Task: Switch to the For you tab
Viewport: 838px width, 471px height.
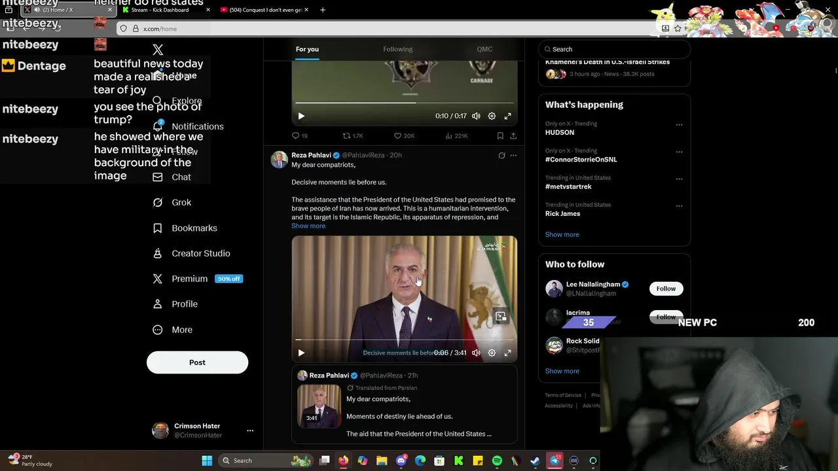Action: click(x=307, y=49)
